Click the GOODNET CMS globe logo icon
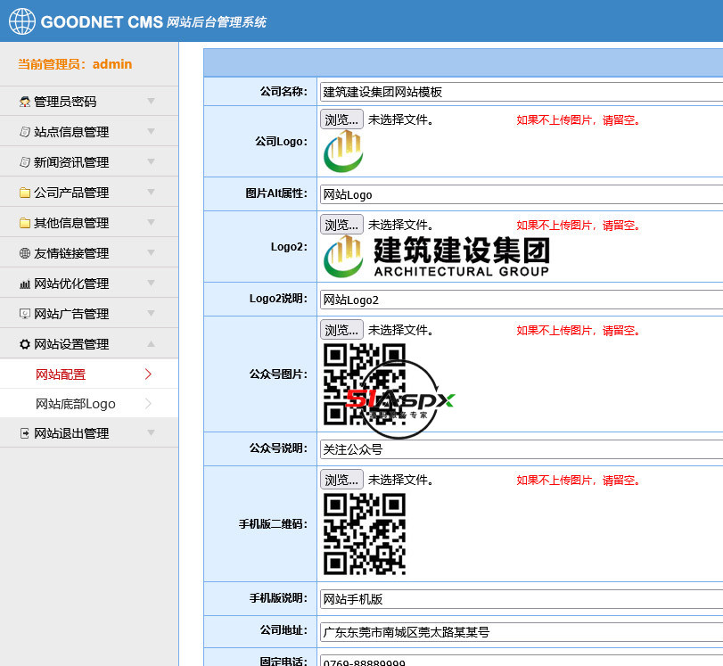Viewport: 723px width, 666px height. pyautogui.click(x=22, y=21)
